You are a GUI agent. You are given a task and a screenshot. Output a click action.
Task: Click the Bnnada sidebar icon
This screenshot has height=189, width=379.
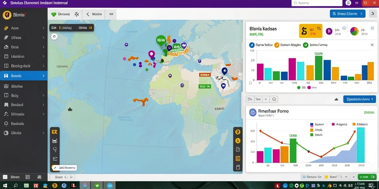pyautogui.click(x=6, y=114)
